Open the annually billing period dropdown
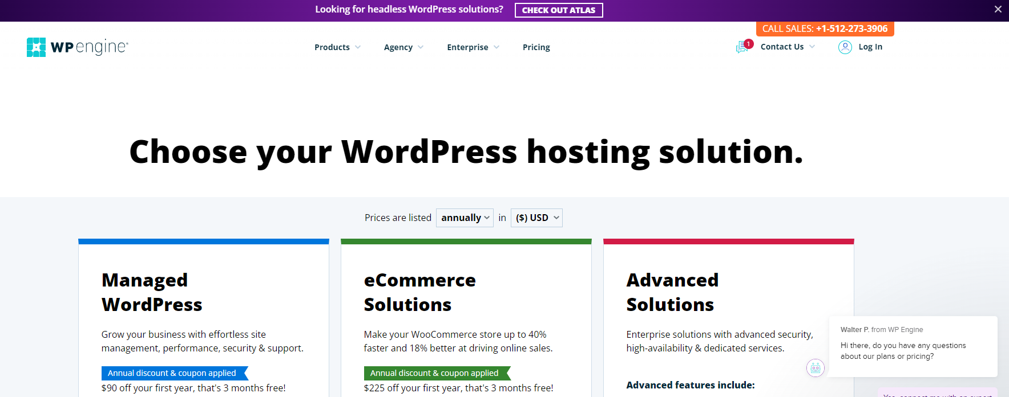Screen dimensions: 1009x397 [x=465, y=218]
